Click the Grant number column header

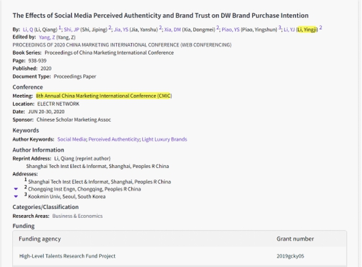(295, 239)
